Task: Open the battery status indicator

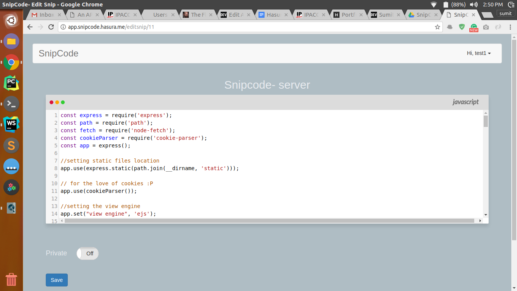Action: pyautogui.click(x=455, y=5)
